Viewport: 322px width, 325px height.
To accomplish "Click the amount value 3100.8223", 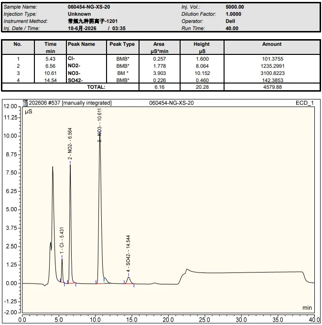I will [x=273, y=73].
